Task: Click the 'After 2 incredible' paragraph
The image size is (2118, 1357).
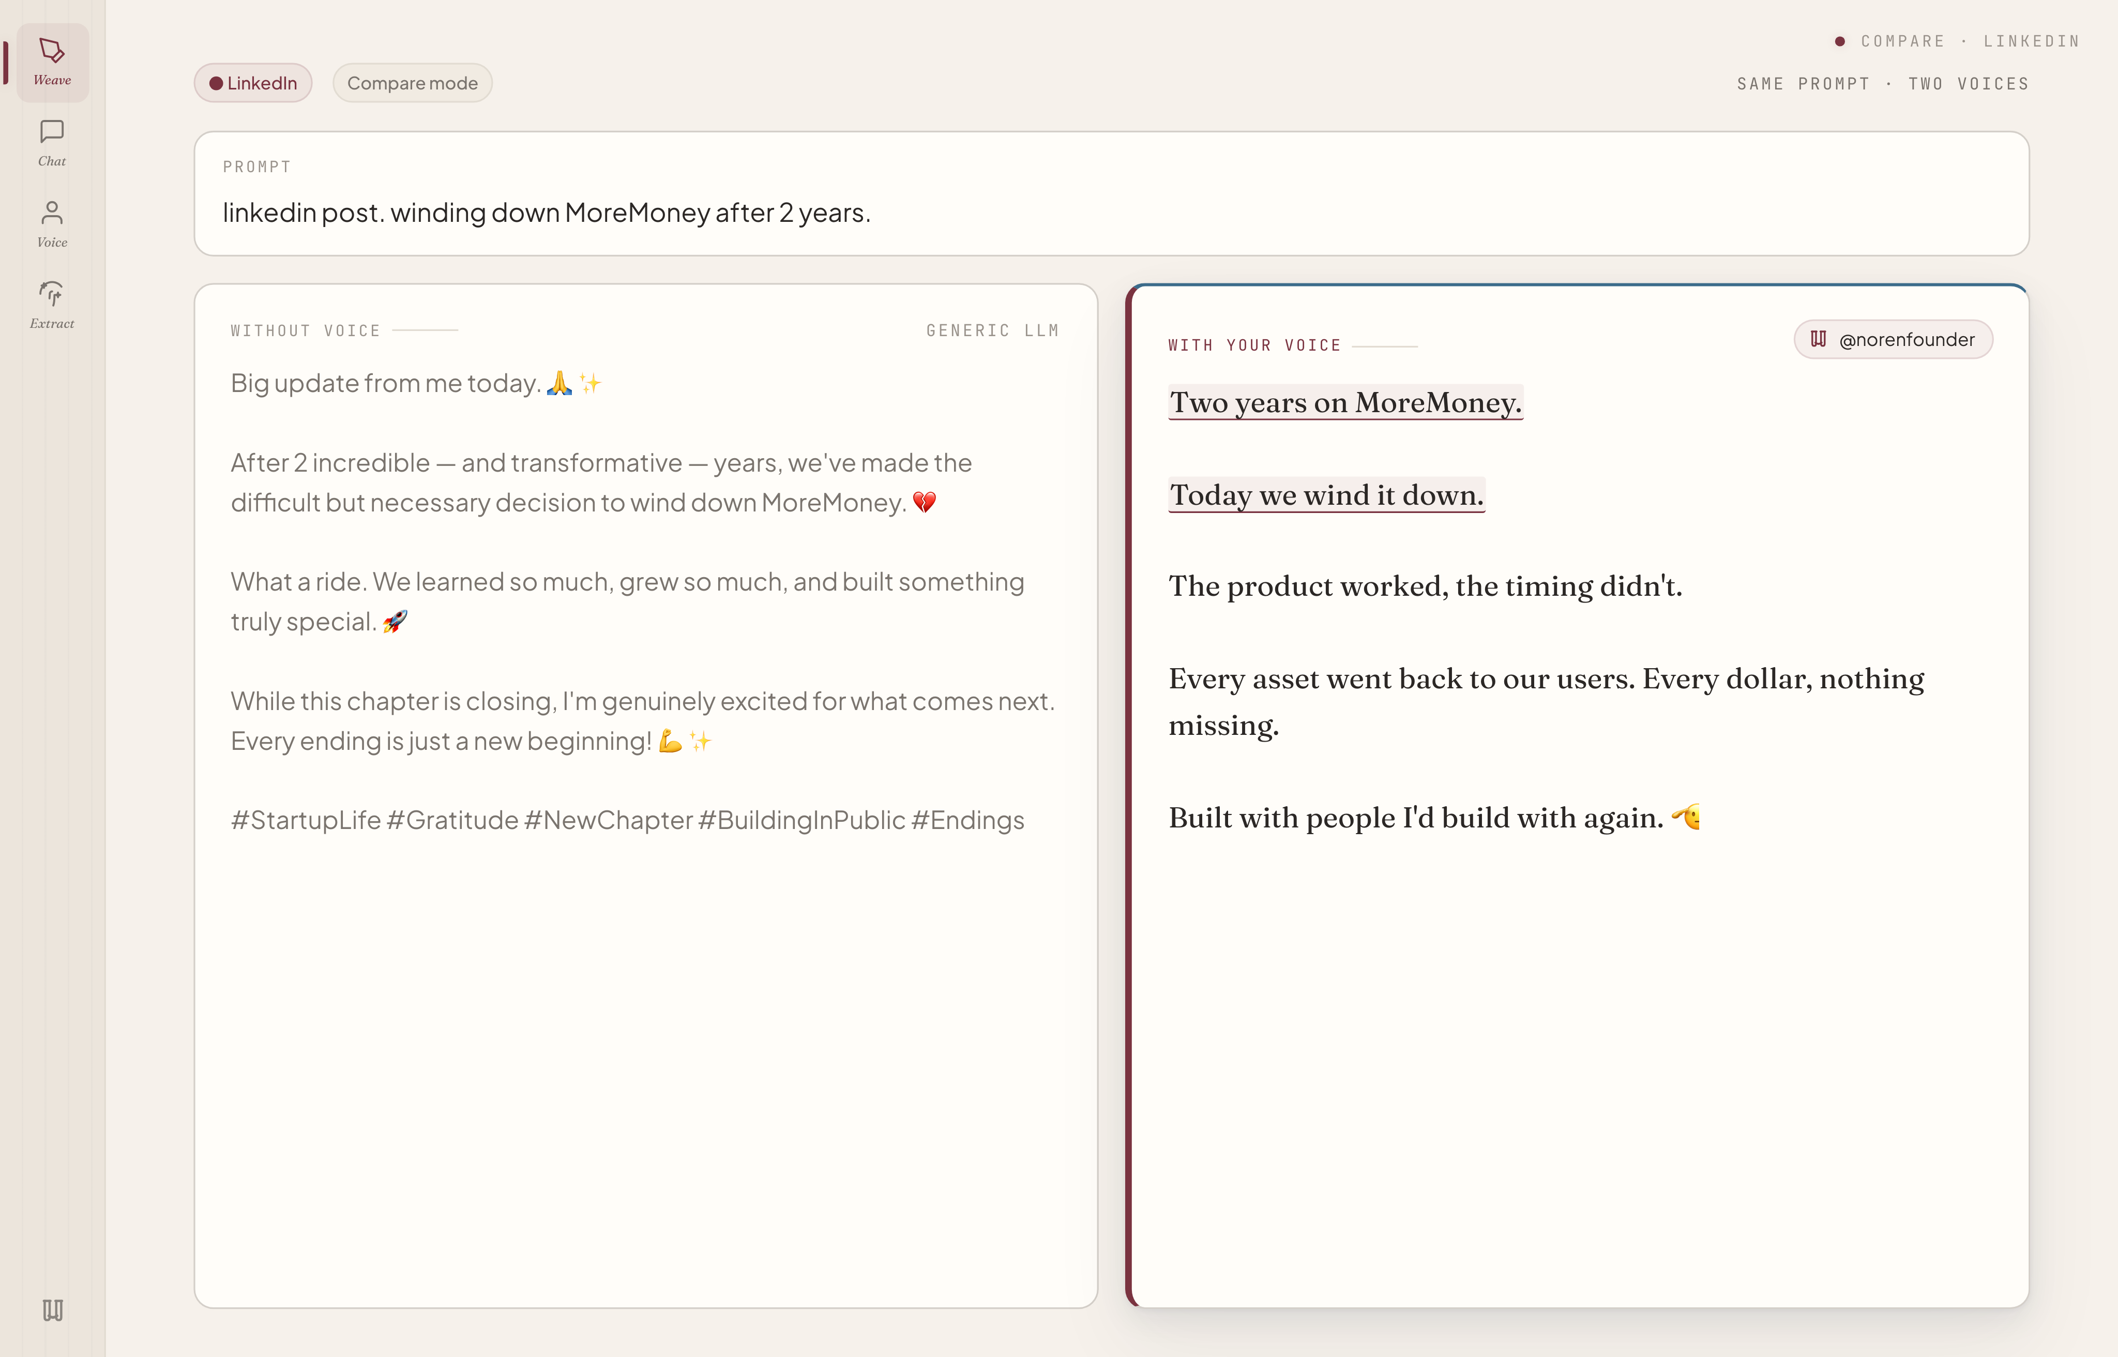Action: click(602, 483)
